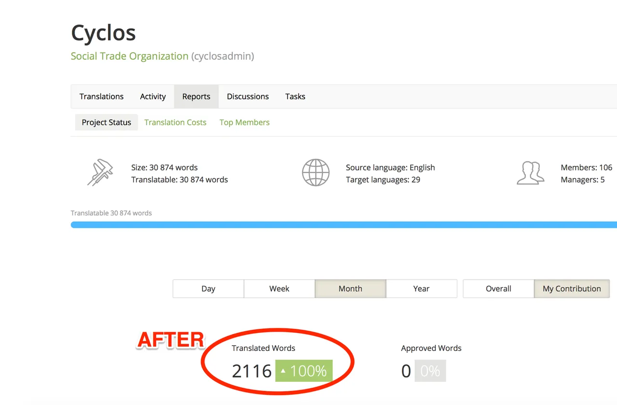Set time range to Year
The height and width of the screenshot is (405, 617).
tap(421, 288)
